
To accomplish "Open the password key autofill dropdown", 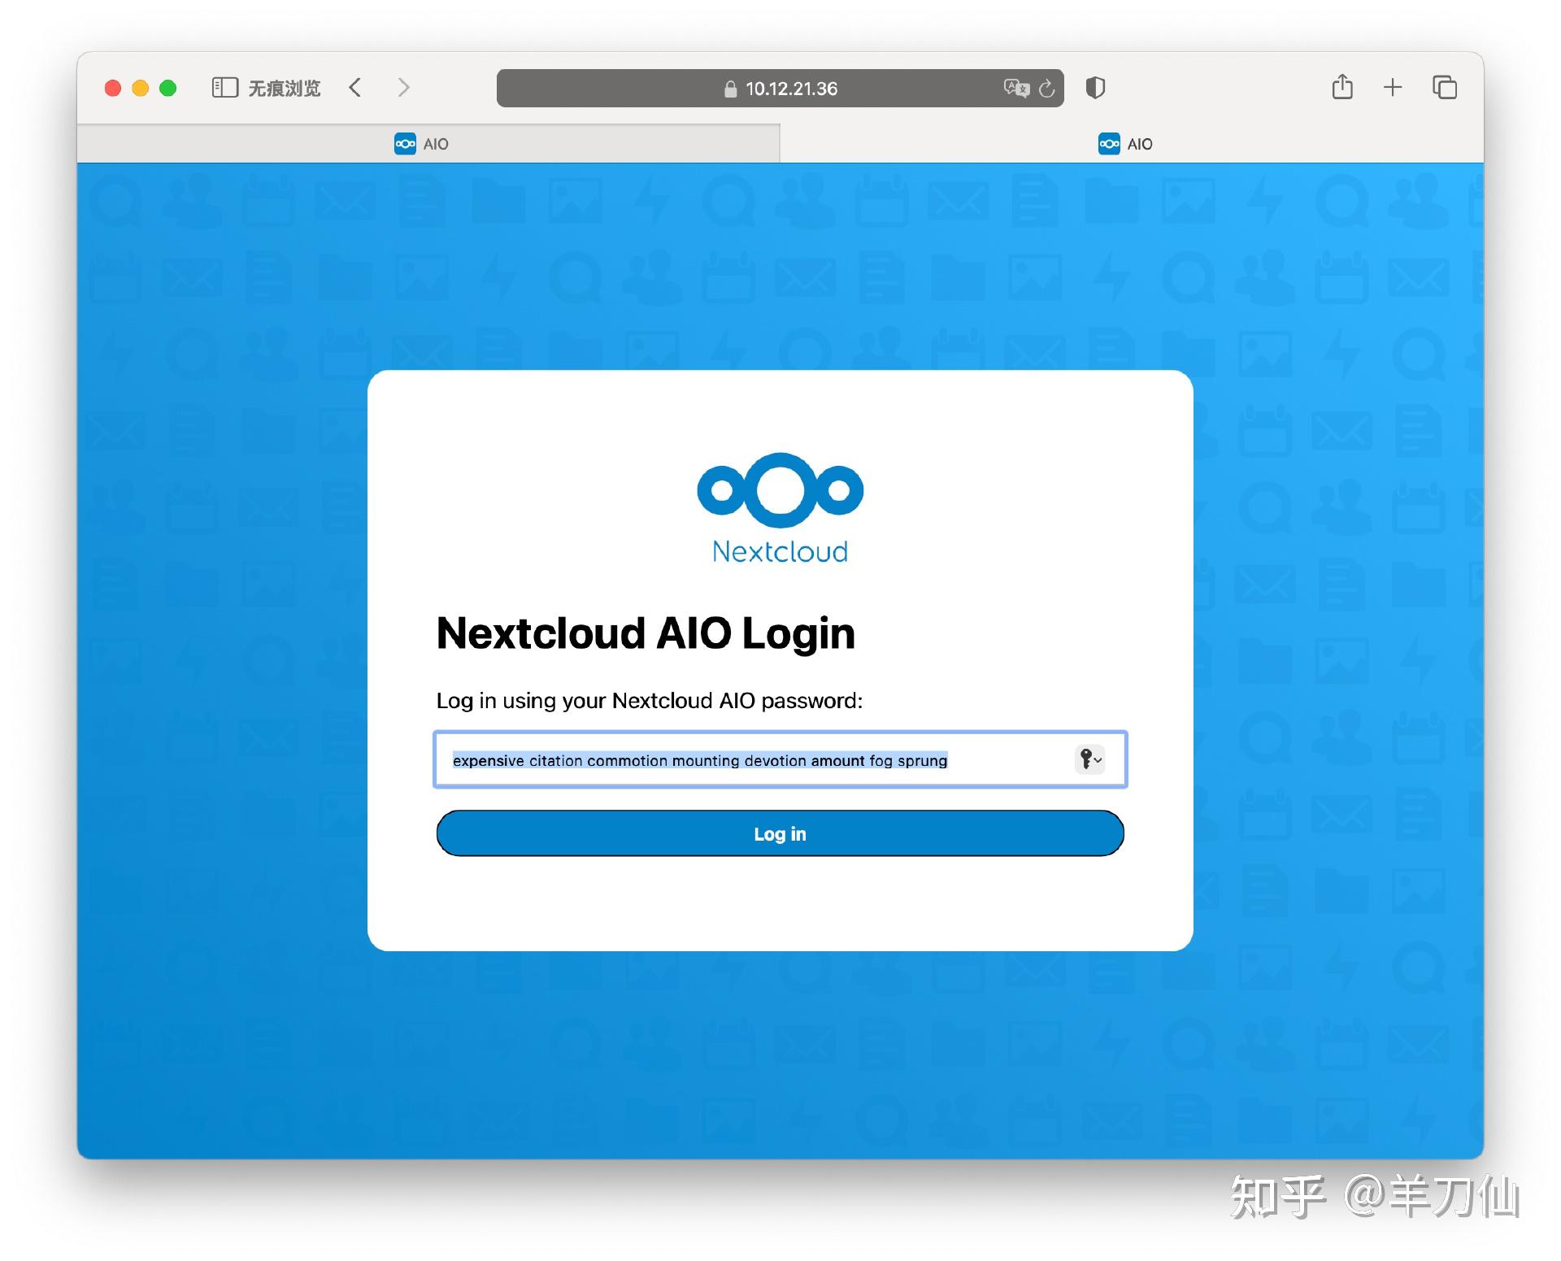I will coord(1089,759).
